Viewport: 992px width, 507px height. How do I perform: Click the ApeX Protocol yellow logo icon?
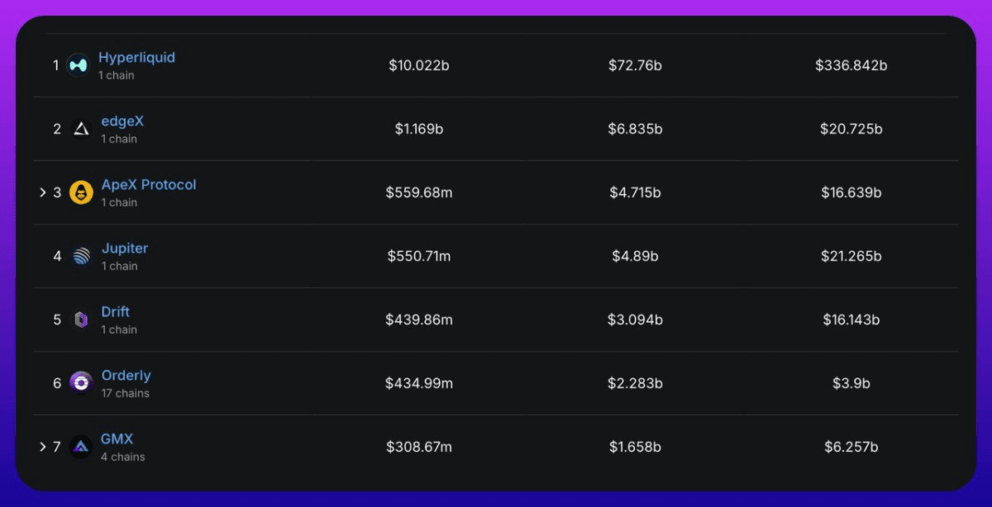pyautogui.click(x=81, y=192)
